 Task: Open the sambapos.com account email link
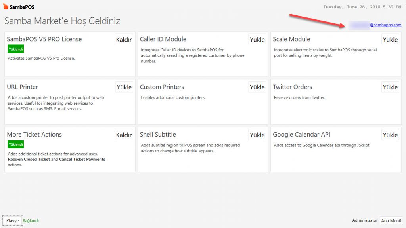click(385, 25)
